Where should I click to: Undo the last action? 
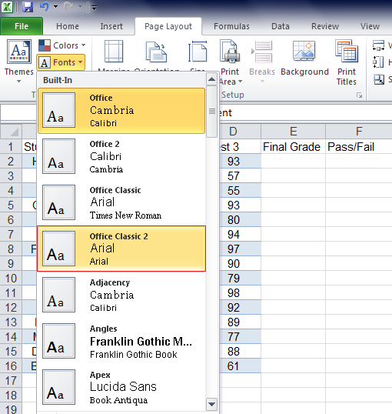tap(45, 7)
